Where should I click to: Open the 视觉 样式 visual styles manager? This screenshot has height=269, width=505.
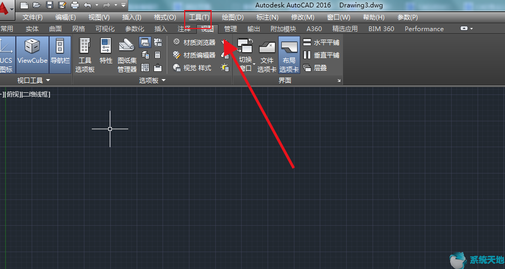point(192,68)
